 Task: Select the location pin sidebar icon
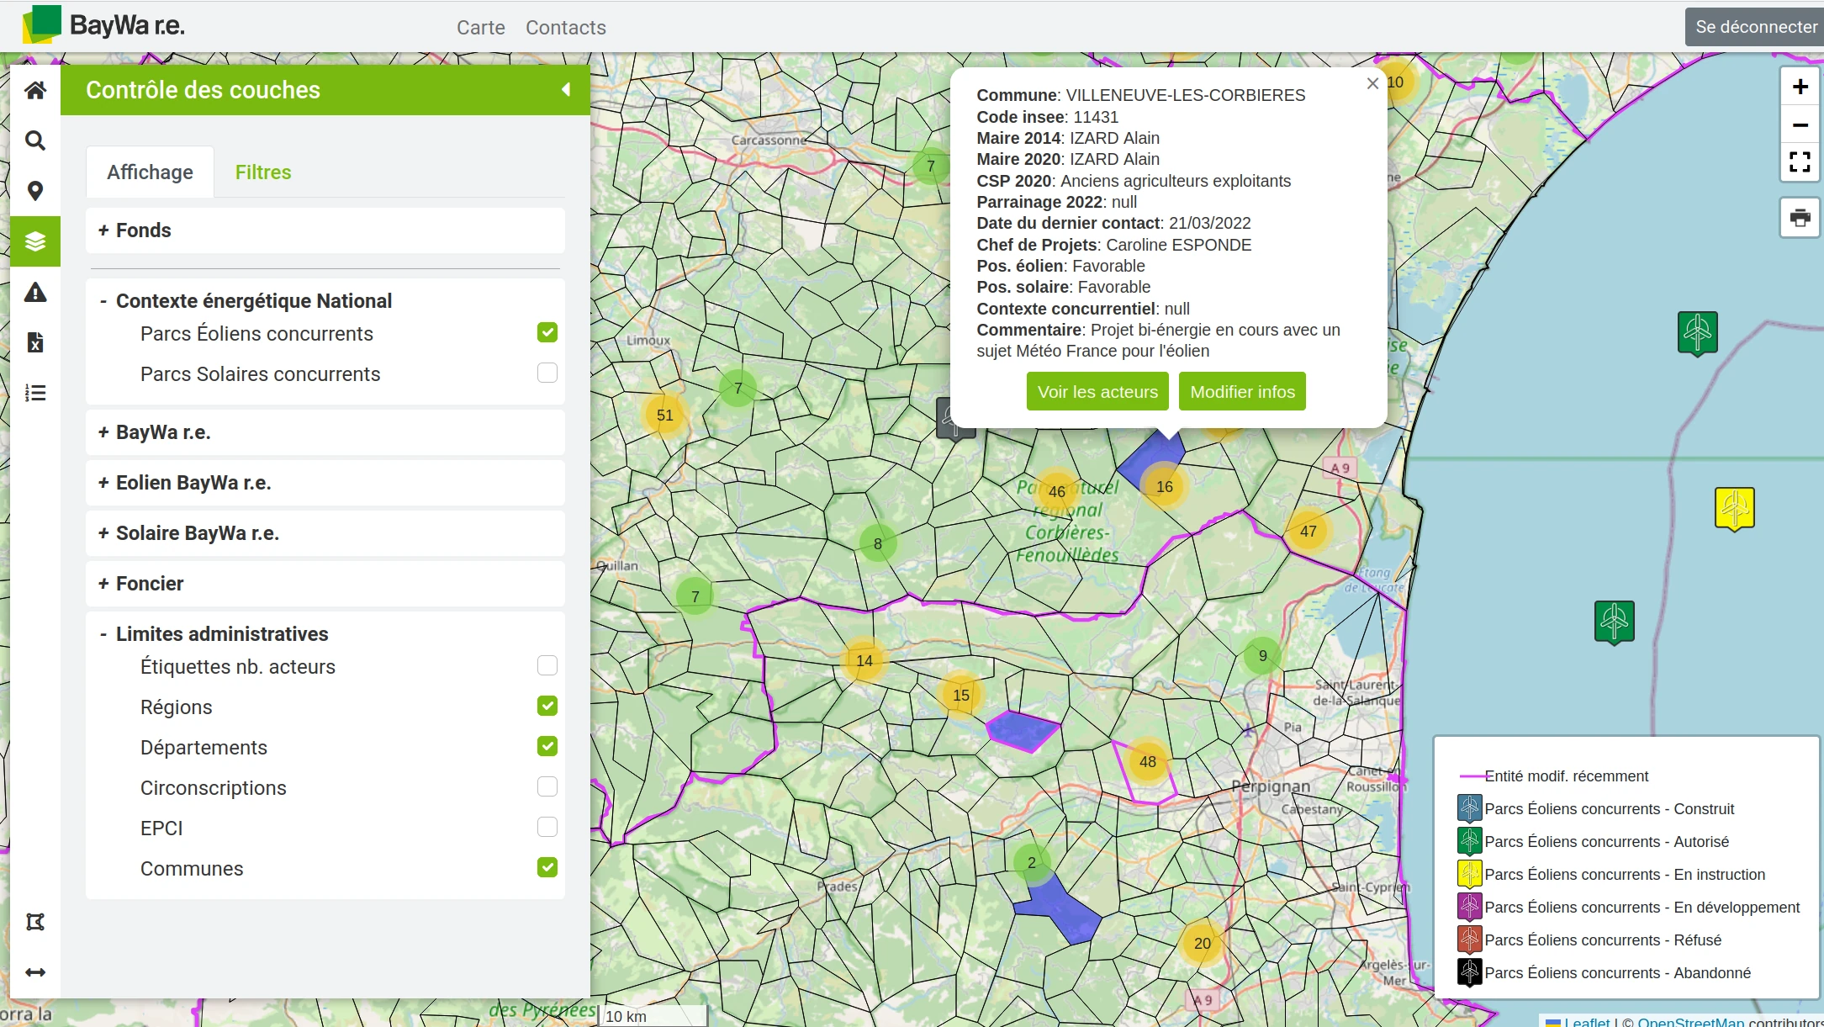coord(34,191)
